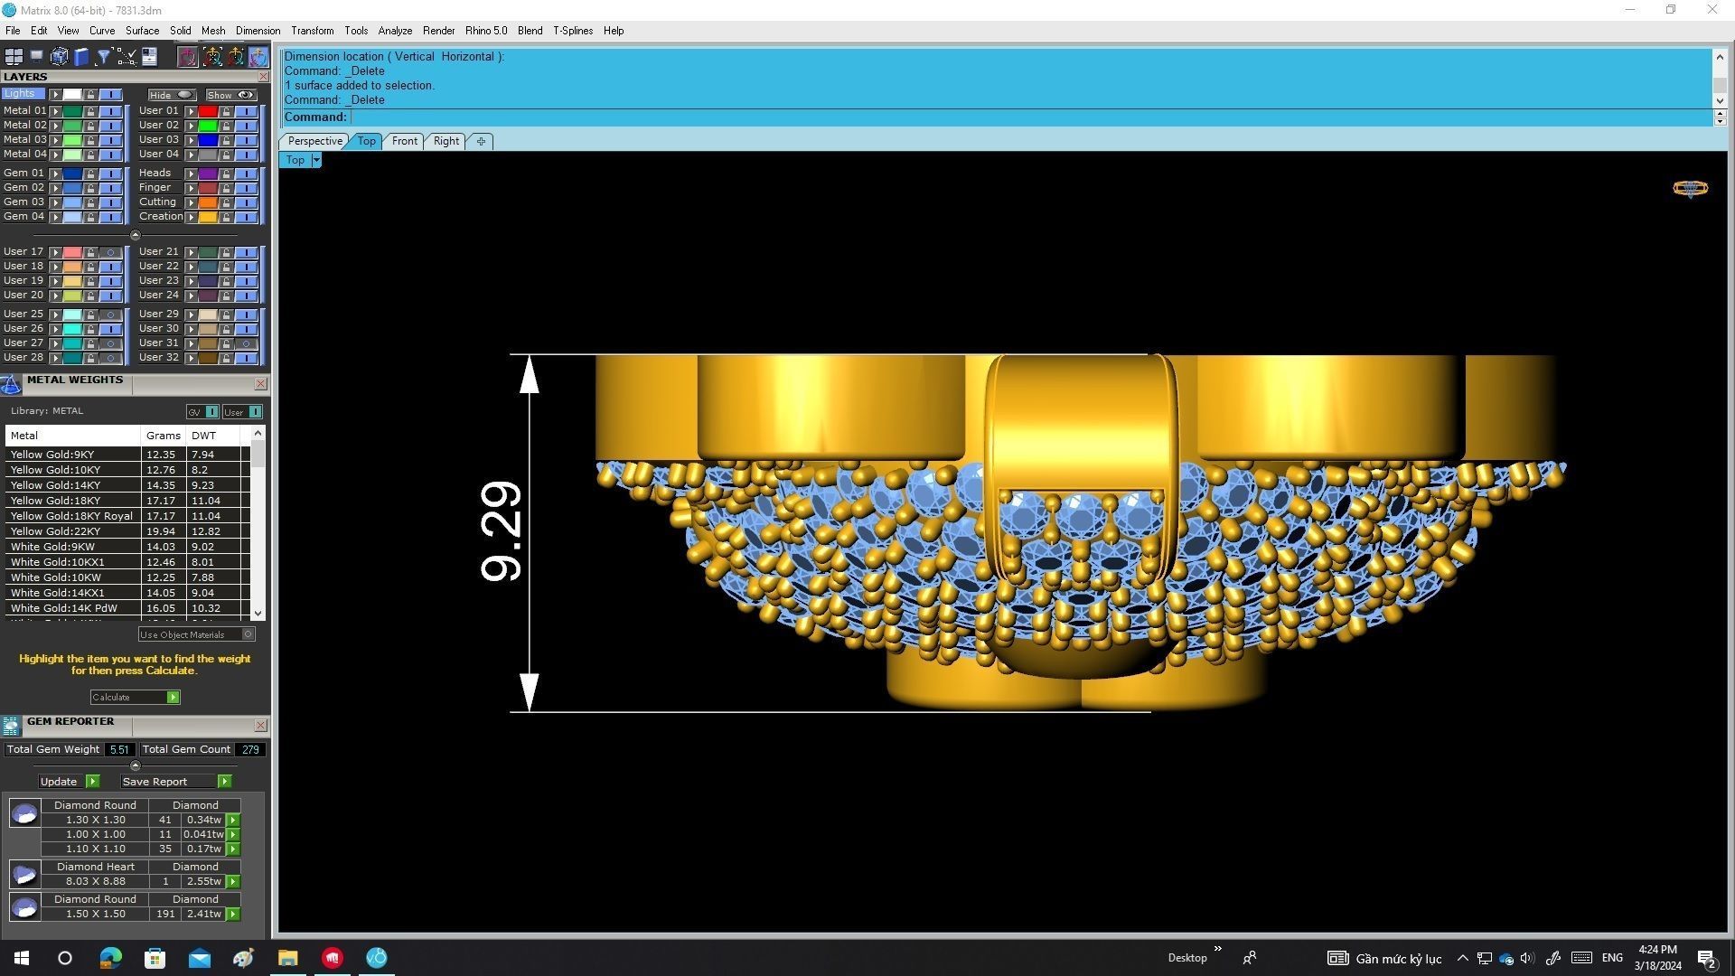Click the 3D wireframe cube icon
Screen dimensions: 1735x976
[x=60, y=57]
